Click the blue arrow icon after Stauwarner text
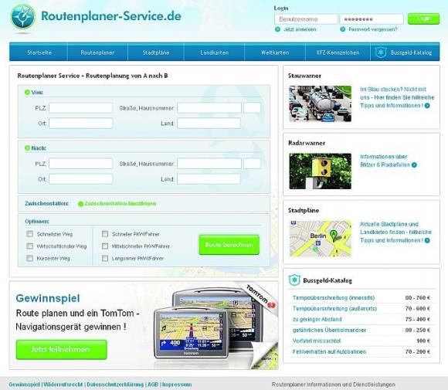 point(427,106)
